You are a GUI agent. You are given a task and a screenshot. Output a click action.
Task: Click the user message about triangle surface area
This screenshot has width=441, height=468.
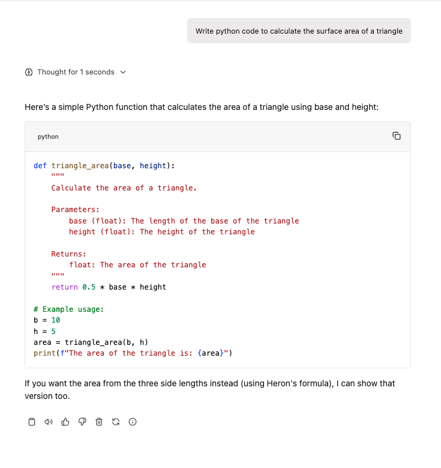click(x=299, y=31)
